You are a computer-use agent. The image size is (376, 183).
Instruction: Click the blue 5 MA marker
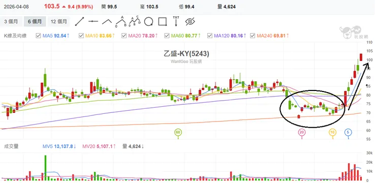click(x=348, y=132)
